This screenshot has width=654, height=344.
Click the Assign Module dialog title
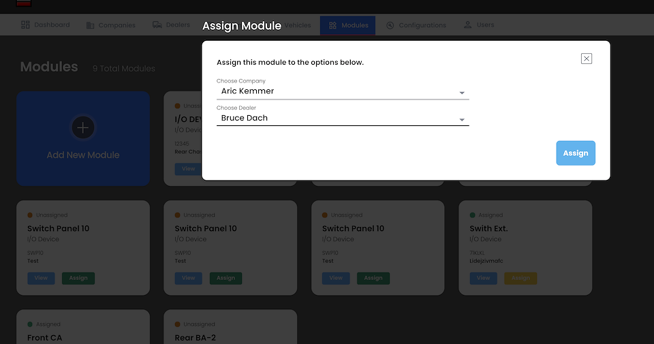pos(242,26)
